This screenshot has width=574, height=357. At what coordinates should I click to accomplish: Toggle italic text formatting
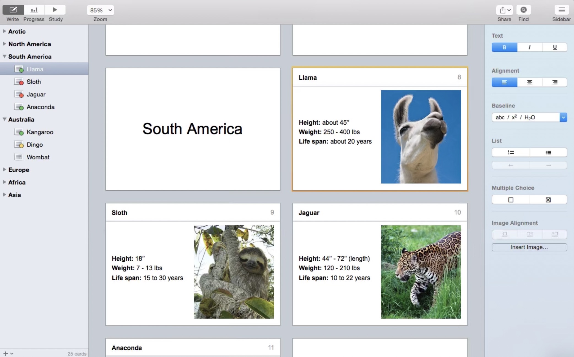coord(529,47)
